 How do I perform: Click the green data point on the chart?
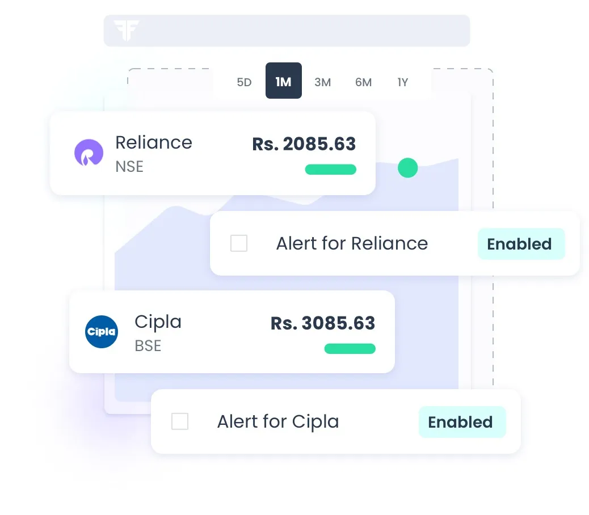pyautogui.click(x=407, y=168)
